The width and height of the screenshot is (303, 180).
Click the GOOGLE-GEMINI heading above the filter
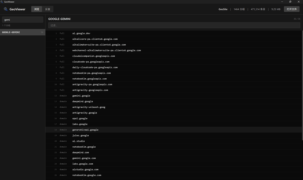point(59,19)
